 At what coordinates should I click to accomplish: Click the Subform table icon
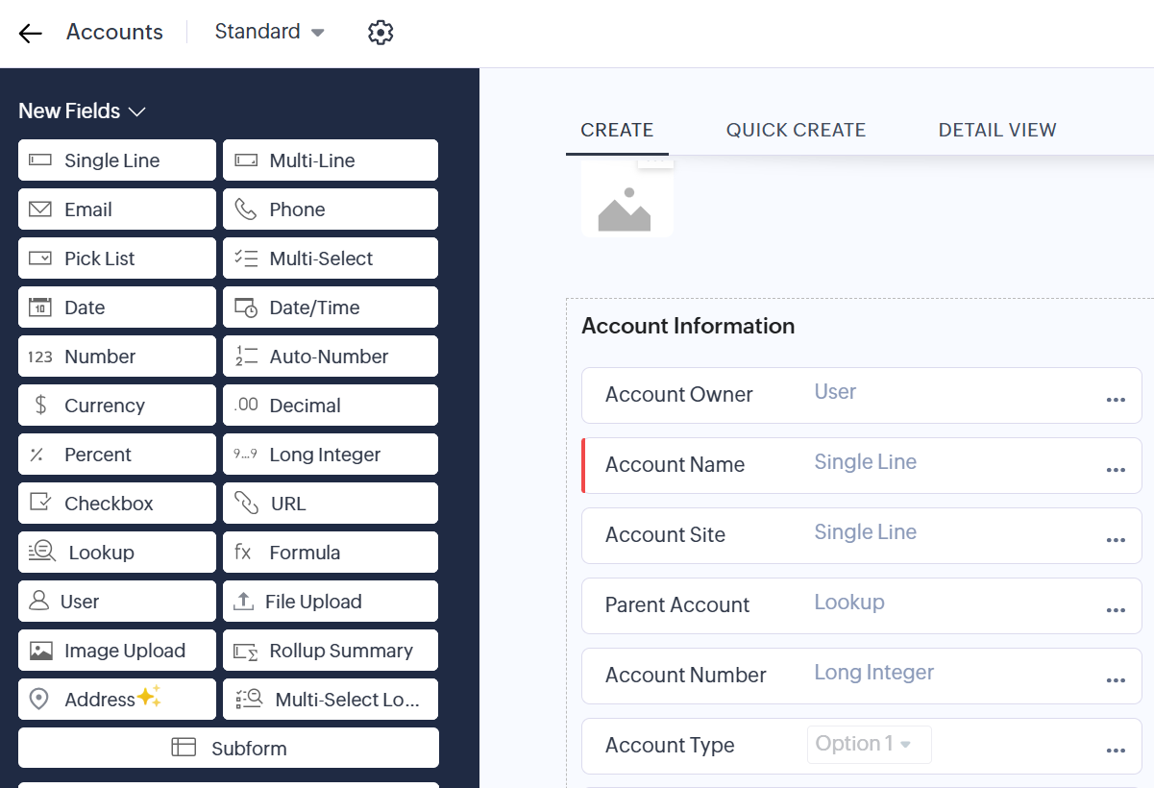click(184, 749)
